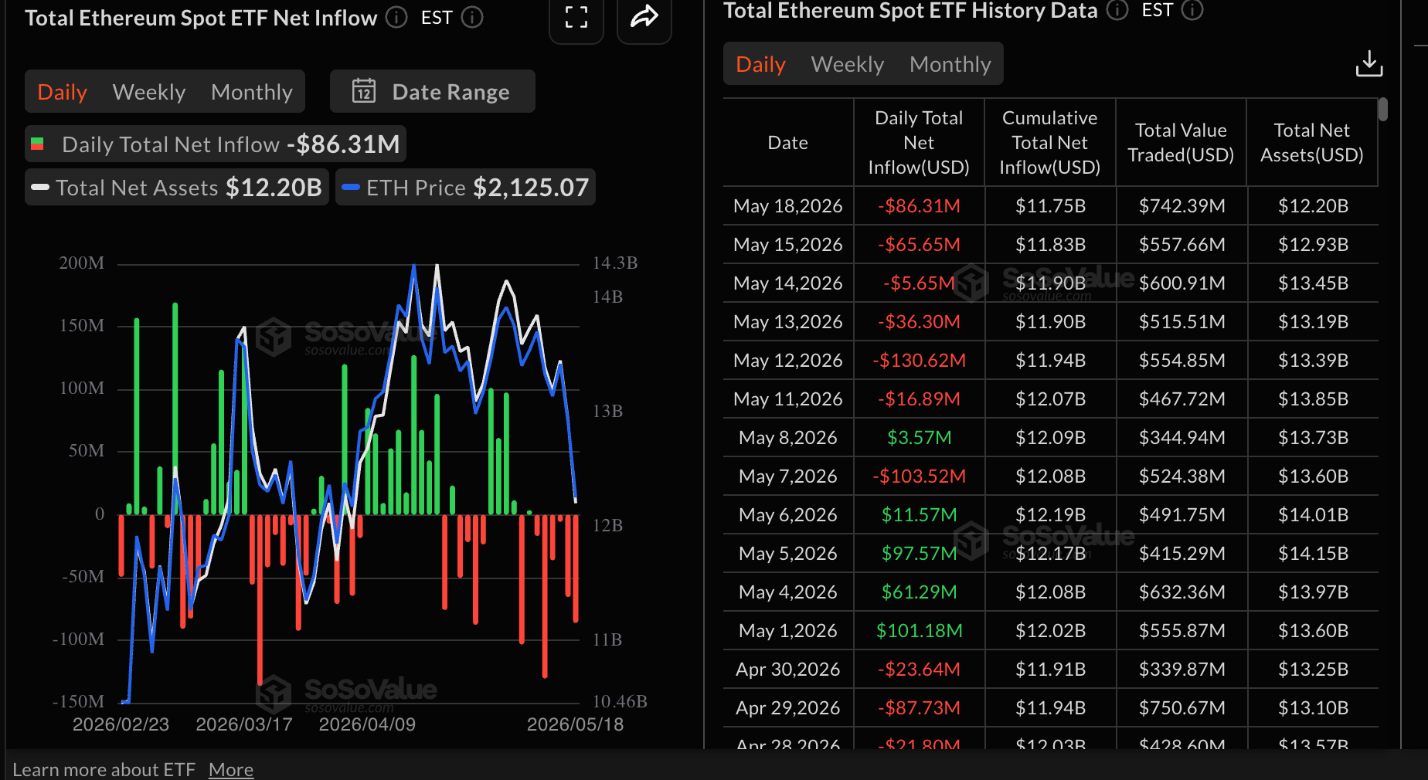Switch history table to Weekly
Image resolution: width=1428 pixels, height=780 pixels.
848,64
